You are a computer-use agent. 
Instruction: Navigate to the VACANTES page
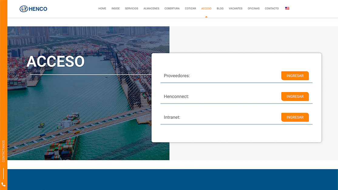pos(235,8)
